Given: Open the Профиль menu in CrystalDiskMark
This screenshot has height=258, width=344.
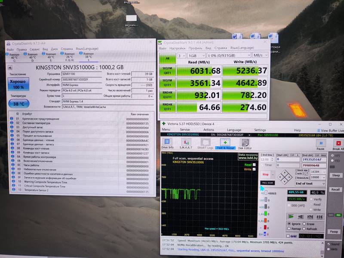Looking at the screenshot, I should (x=195, y=48).
